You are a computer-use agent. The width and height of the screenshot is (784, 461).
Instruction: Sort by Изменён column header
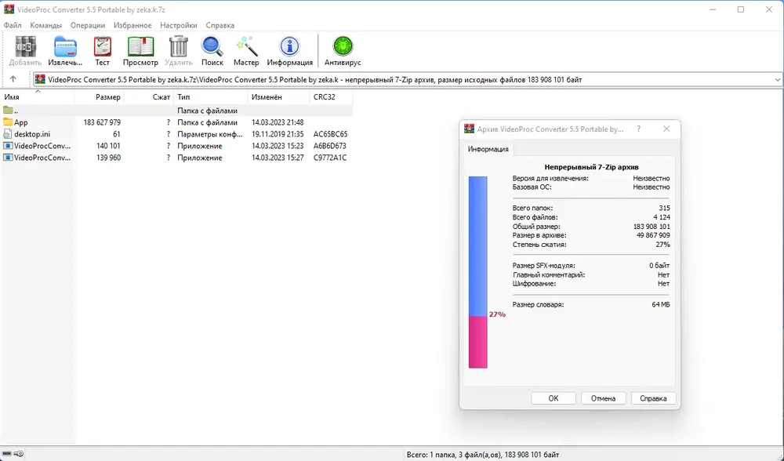[x=278, y=97]
